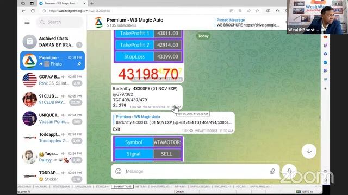Click the zoom magnifier icon in address bar
Image resolution: width=348 pixels, height=195 pixels.
(240, 11)
